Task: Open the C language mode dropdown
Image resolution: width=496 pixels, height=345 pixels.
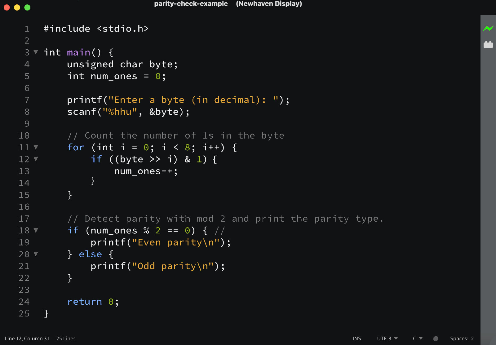Action: coord(417,338)
